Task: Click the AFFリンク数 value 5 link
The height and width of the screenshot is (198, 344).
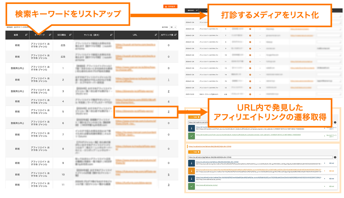Action: [169, 175]
